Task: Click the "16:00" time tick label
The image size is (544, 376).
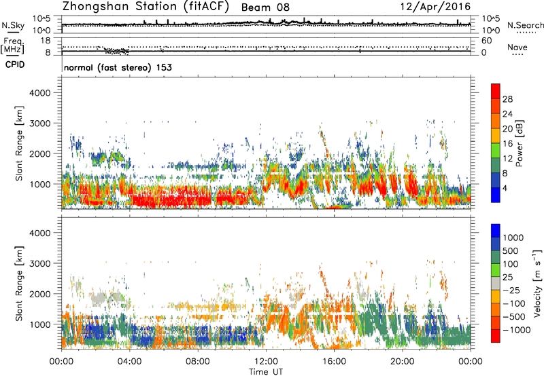Action: 334,362
